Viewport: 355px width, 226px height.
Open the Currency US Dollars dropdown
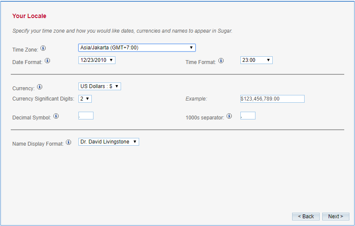100,86
